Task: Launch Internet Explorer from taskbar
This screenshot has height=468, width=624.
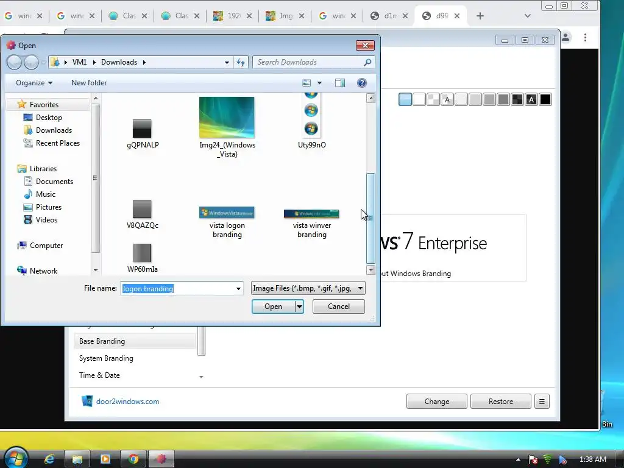Action: point(49,459)
